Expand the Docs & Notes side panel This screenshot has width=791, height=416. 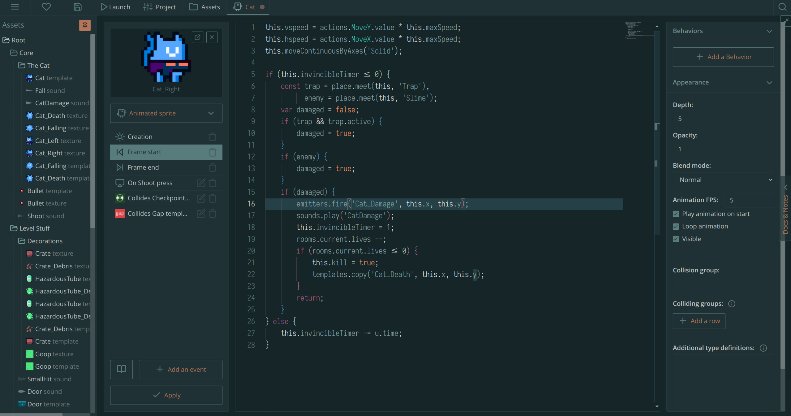coord(785,208)
